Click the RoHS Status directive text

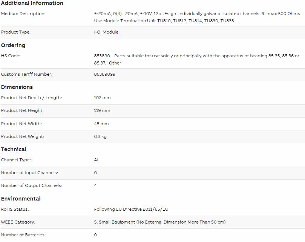coord(131,209)
